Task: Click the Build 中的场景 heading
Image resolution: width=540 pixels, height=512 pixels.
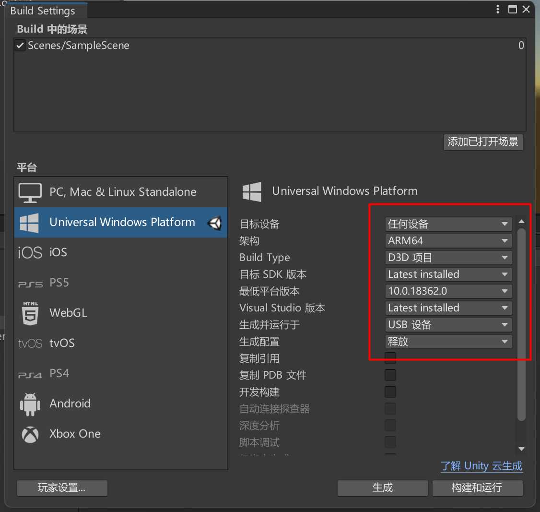Action: pos(52,29)
